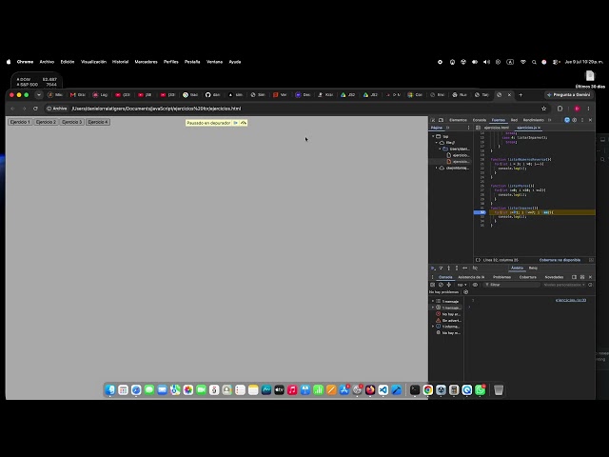The image size is (609, 457).
Task: Open the Red tab
Action: click(x=514, y=120)
